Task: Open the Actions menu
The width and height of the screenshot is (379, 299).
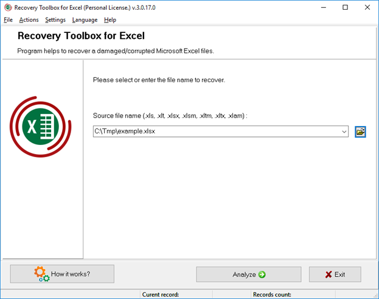Action: 29,19
